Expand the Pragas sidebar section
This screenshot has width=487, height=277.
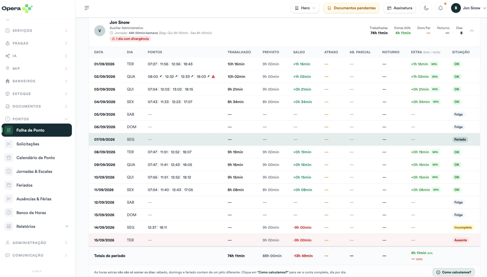(37, 43)
